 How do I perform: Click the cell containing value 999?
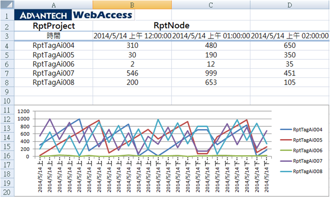pyautogui.click(x=211, y=73)
